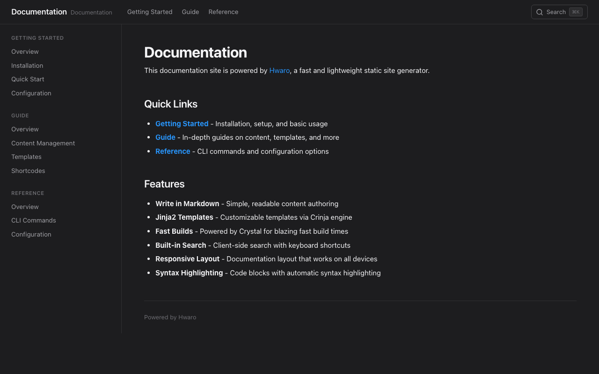Viewport: 599px width, 374px height.
Task: Open Shortcodes guide page in sidebar
Action: coord(28,171)
